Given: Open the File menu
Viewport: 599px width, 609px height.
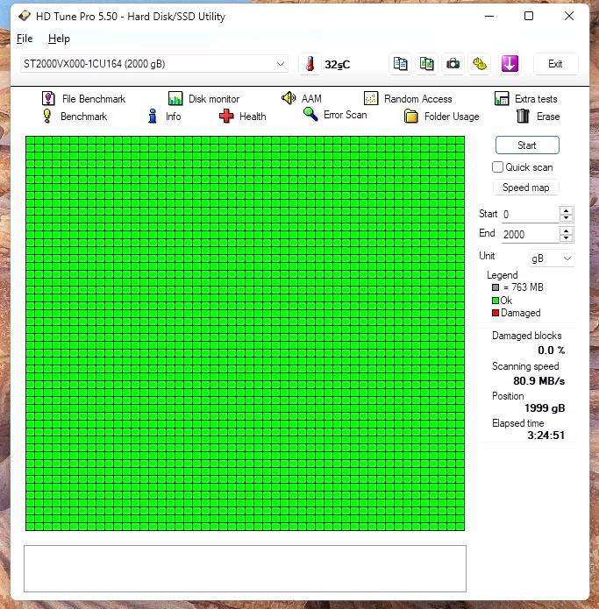Looking at the screenshot, I should [x=25, y=39].
